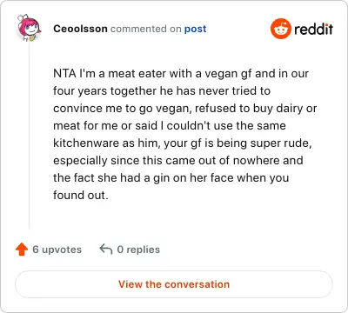Click the 'View the conversation' button
This screenshot has height=313, width=348.
(x=174, y=284)
